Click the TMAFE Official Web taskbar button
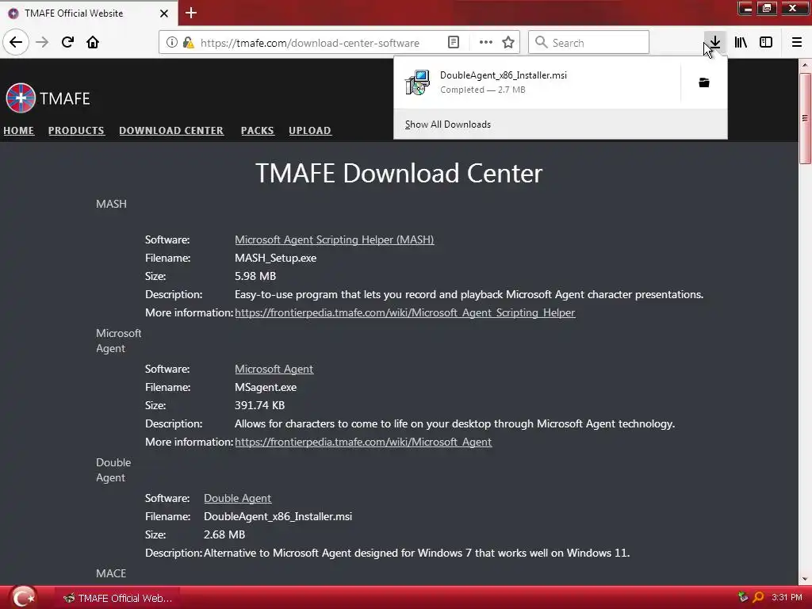812x609 pixels. point(117,598)
